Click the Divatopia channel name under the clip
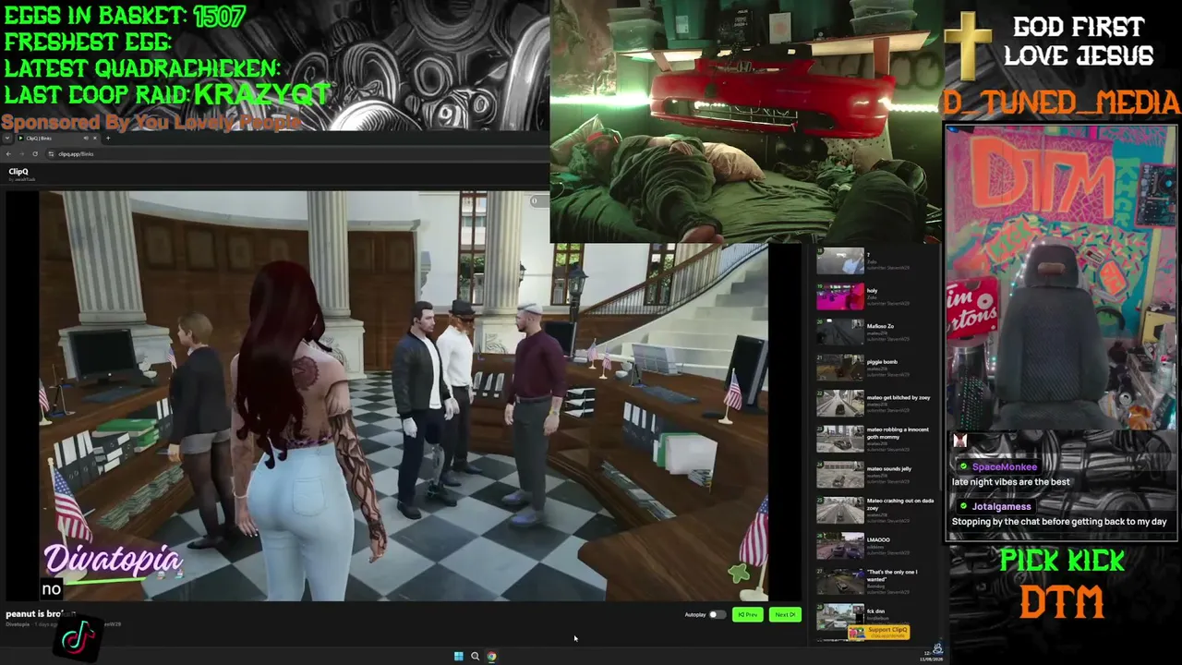This screenshot has width=1182, height=665. (x=18, y=624)
